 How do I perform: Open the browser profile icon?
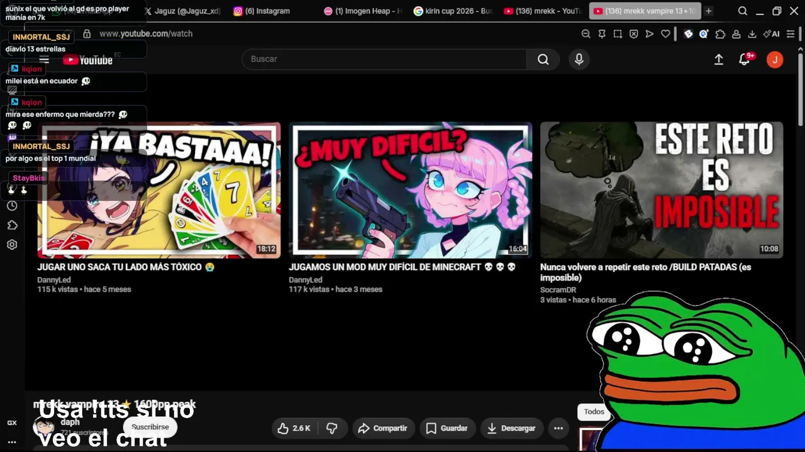click(x=736, y=34)
